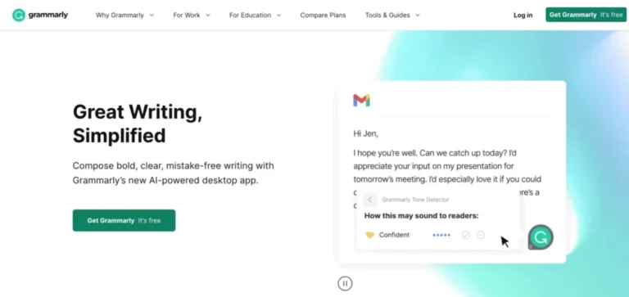Click the blue tone strength dots
The width and height of the screenshot is (629, 297).
click(x=441, y=236)
